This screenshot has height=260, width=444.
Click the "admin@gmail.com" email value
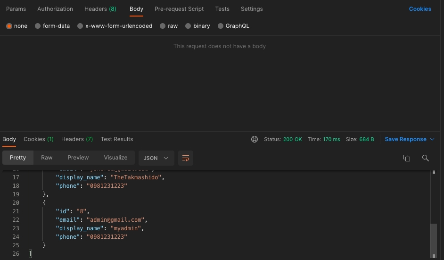click(115, 220)
